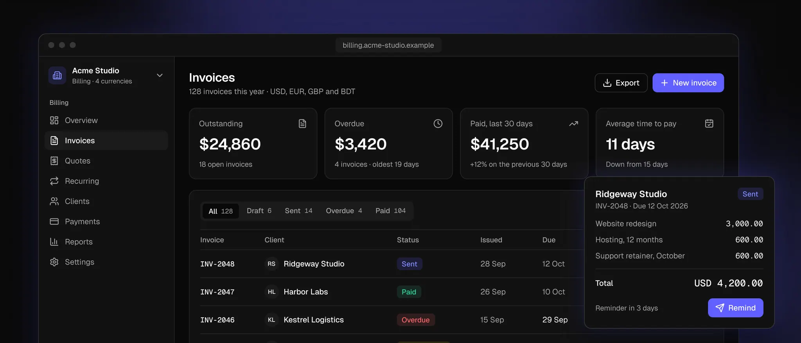Switch to the Draft 6 tab
Viewport: 801px width, 343px height.
(259, 211)
